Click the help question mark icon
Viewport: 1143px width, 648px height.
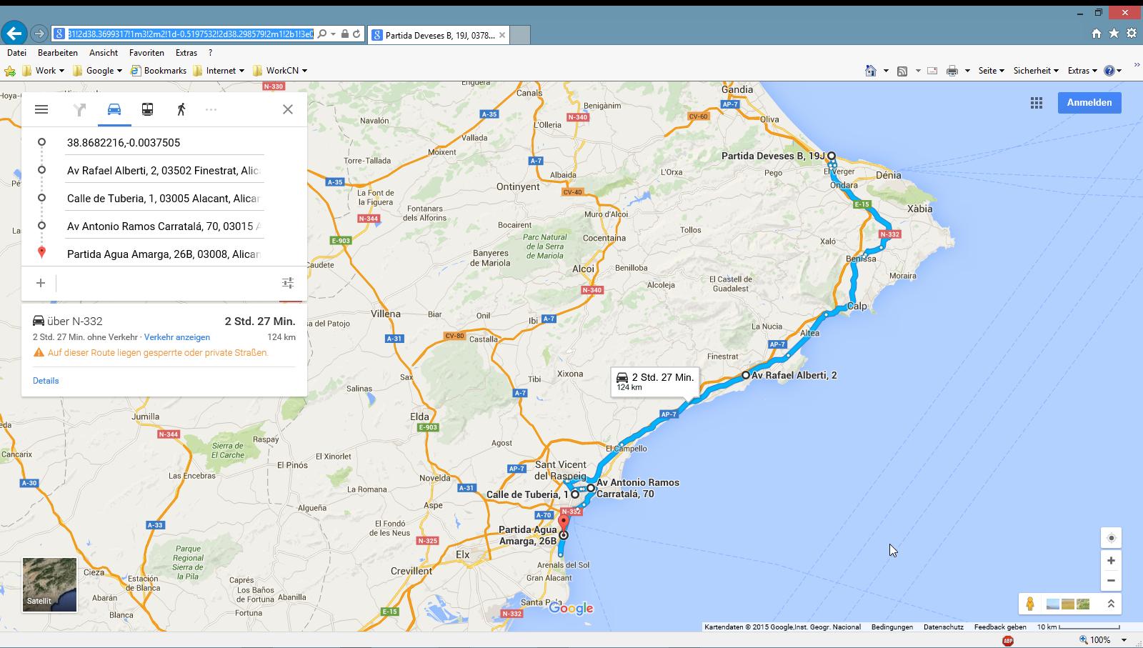point(1109,71)
